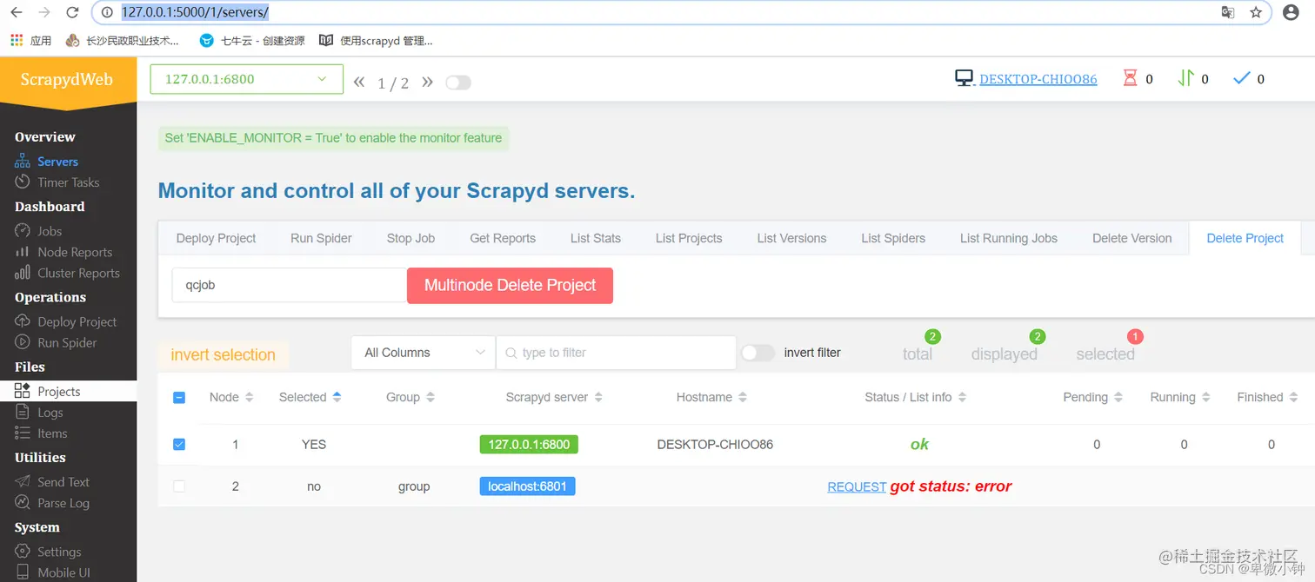
Task: Switch to the List Spiders tab
Action: coord(893,238)
